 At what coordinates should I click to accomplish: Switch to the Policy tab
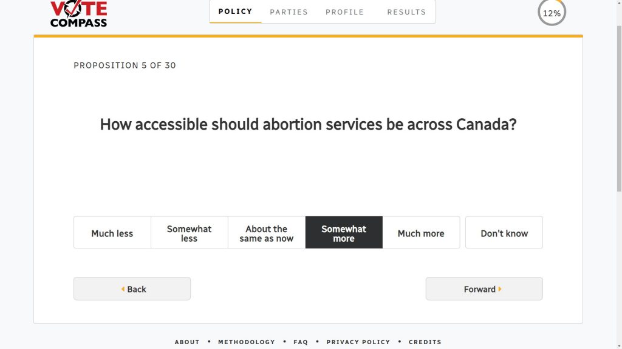pyautogui.click(x=235, y=12)
